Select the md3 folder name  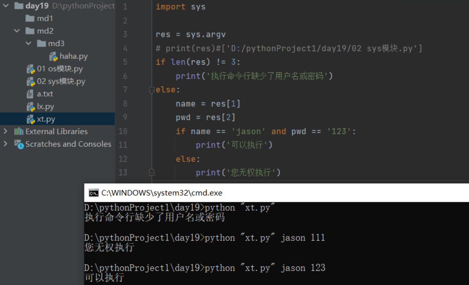coord(56,43)
